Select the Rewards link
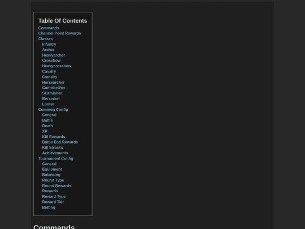The width and height of the screenshot is (305, 229). [x=50, y=191]
